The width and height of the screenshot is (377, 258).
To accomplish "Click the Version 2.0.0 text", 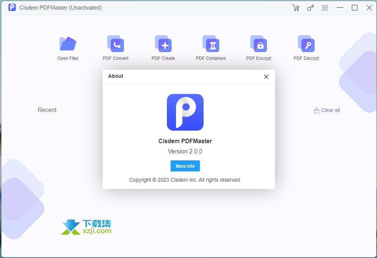I will click(x=185, y=151).
